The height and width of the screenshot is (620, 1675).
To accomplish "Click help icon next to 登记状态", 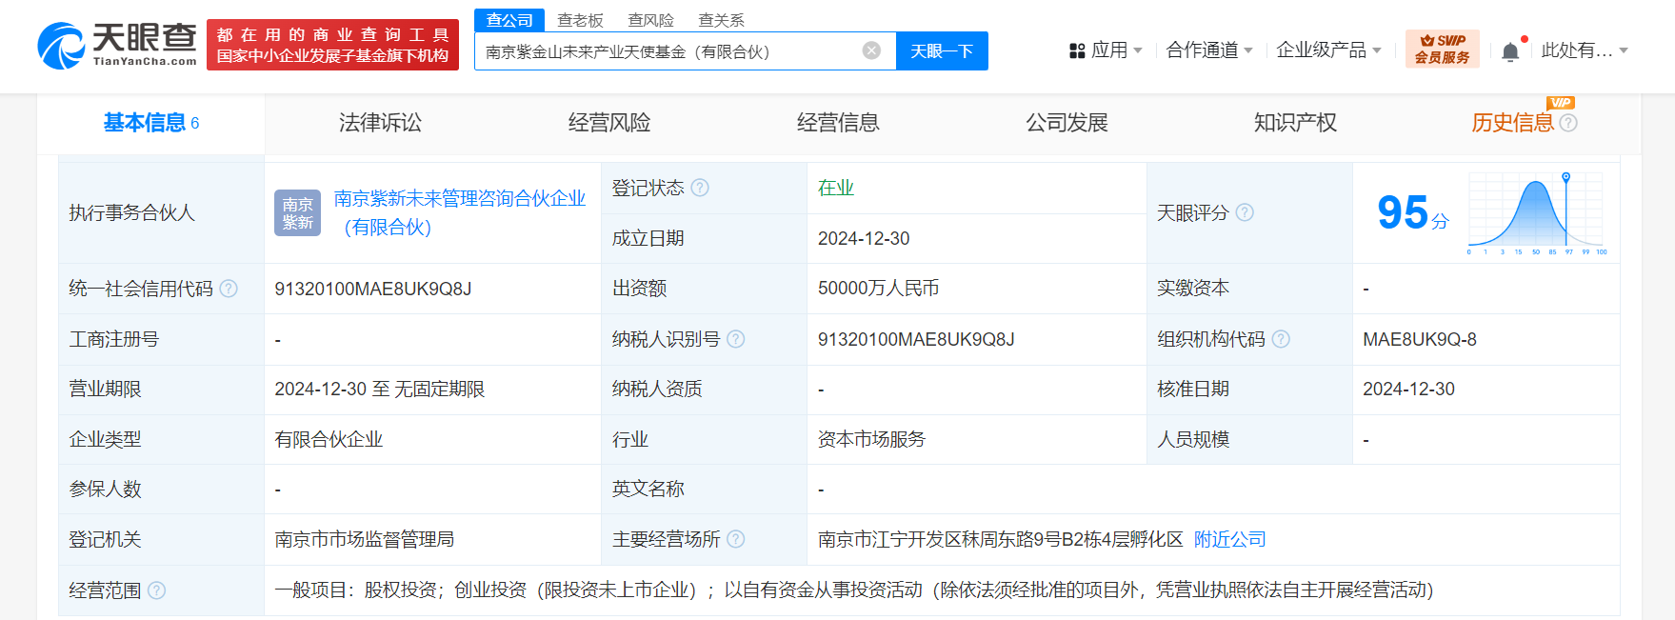I will (700, 188).
